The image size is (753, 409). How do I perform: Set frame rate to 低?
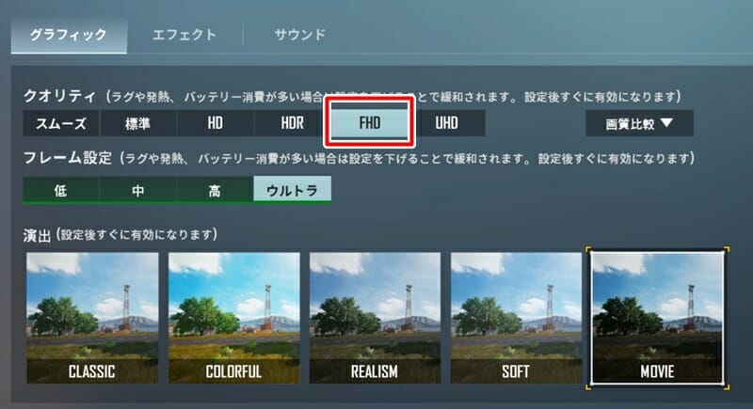[61, 190]
